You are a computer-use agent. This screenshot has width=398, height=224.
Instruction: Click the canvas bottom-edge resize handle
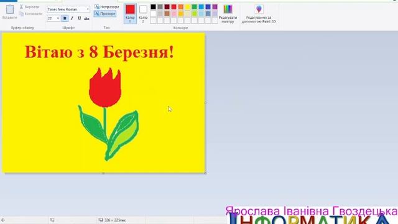103,174
